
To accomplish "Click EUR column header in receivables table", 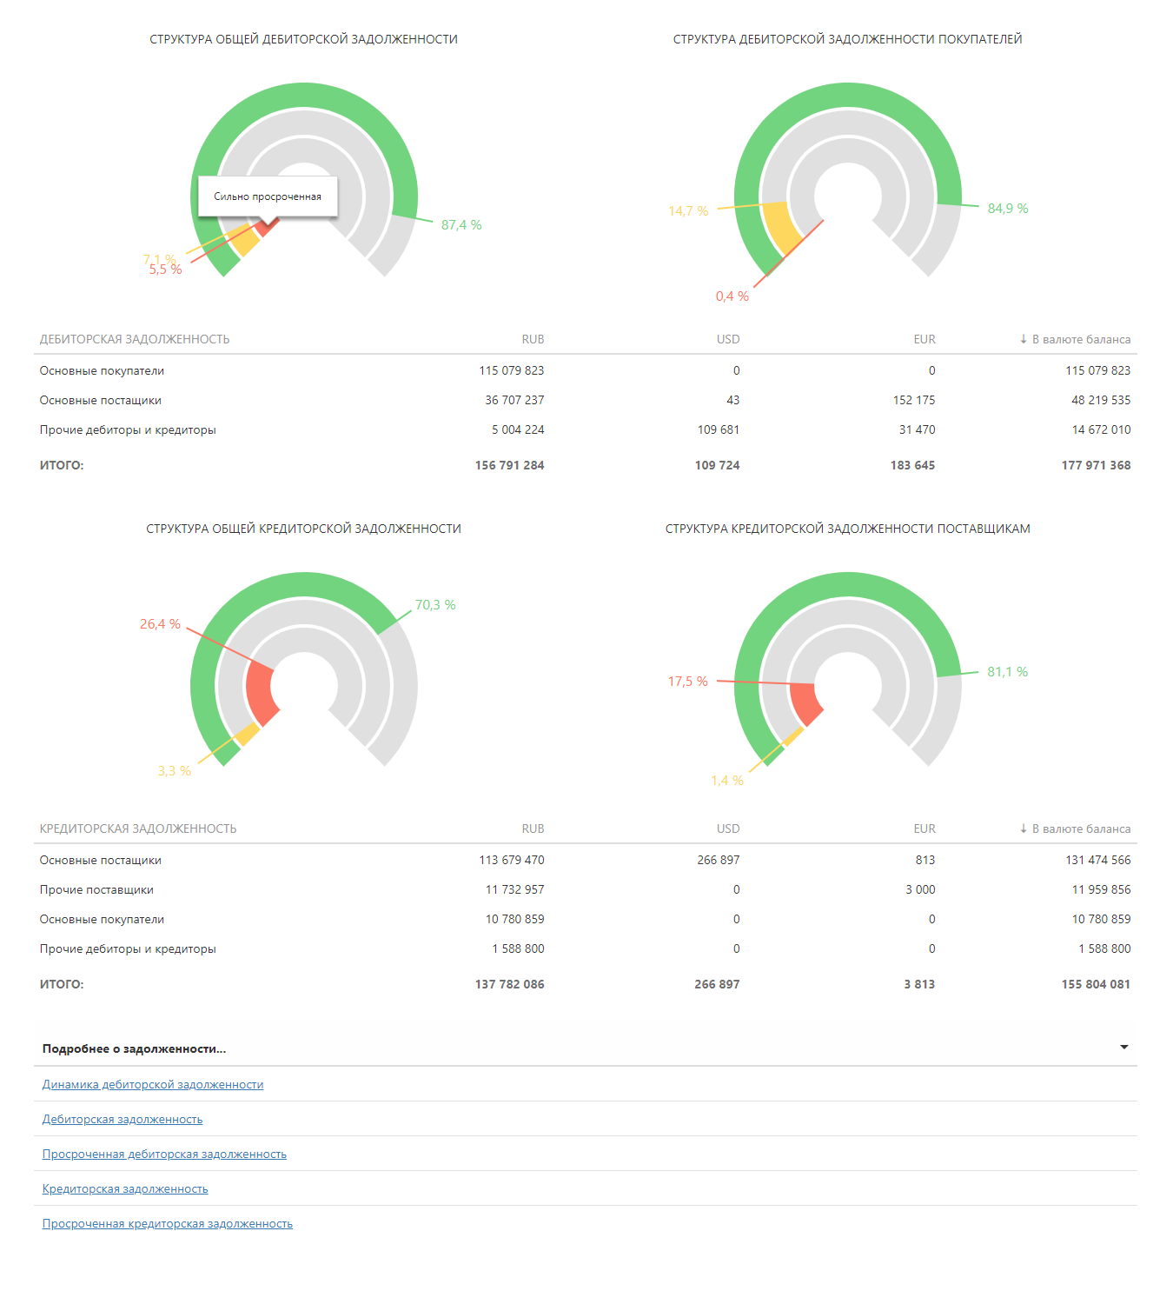I will (924, 339).
